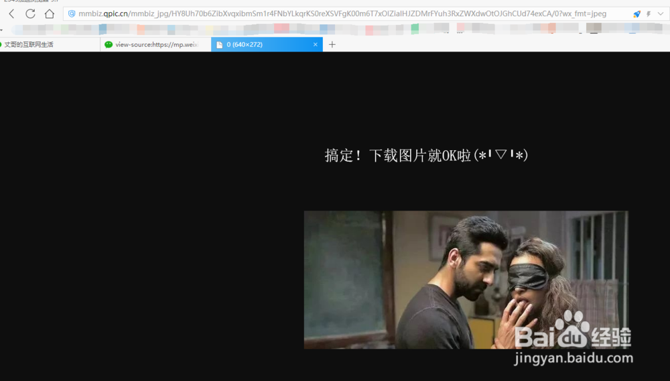
Task: Switch to the view-source:https://mp.weixin tab
Action: (x=155, y=44)
